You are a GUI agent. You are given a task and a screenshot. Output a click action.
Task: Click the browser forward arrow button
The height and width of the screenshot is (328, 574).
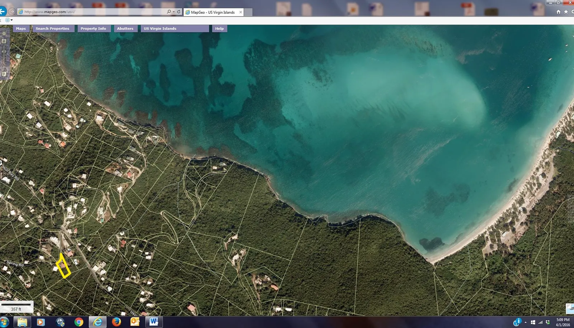pos(12,11)
